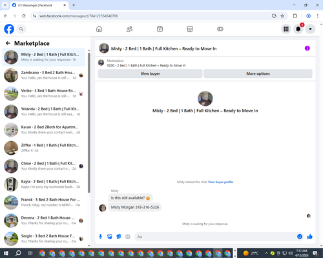Open Franck 3 Bed 2 Bath conversation

tap(43, 203)
